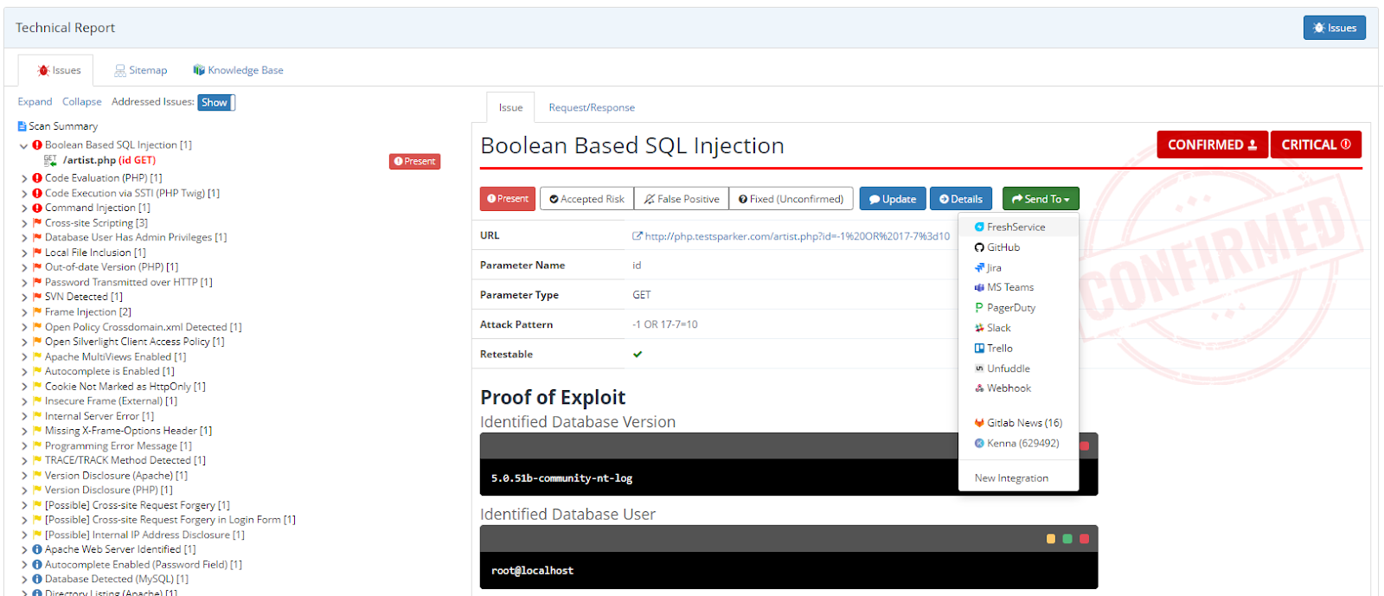The height and width of the screenshot is (596, 1384).
Task: Choose the PagerDuty icon entry
Action: [979, 308]
